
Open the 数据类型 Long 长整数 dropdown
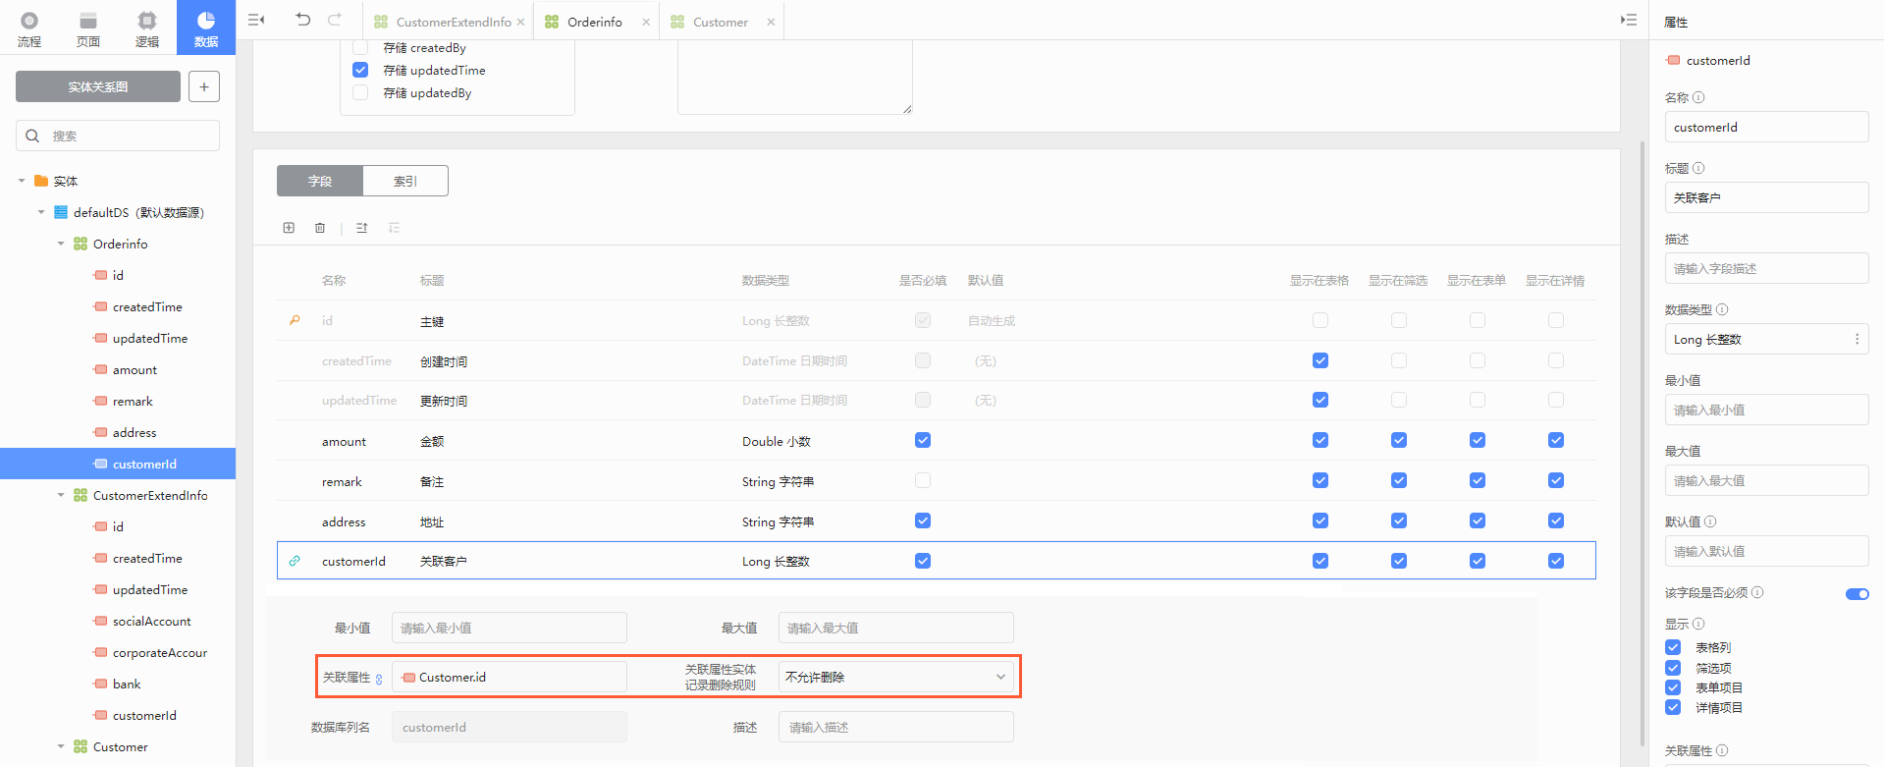[1766, 339]
